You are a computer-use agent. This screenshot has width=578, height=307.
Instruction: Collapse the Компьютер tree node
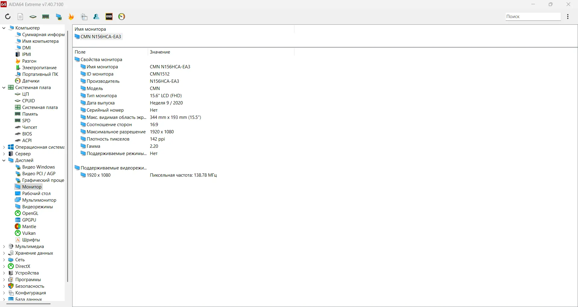coord(4,28)
